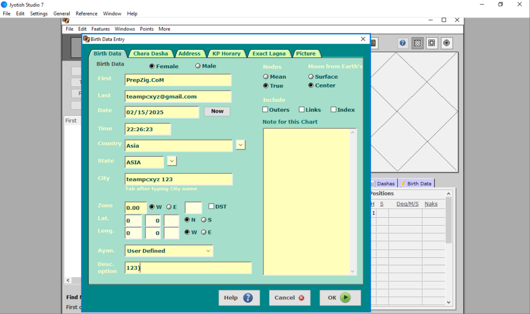Click the Deg/M/S column header
Viewport: 530px width, 314px height.
[x=407, y=204]
